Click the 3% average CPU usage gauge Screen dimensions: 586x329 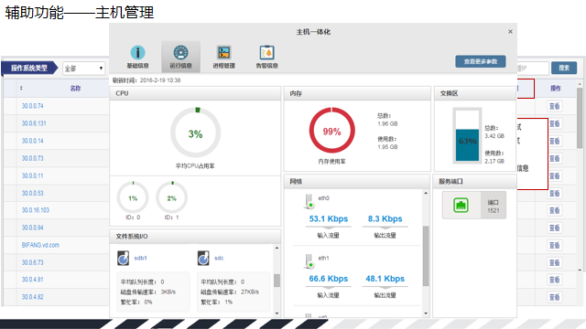pyautogui.click(x=195, y=133)
